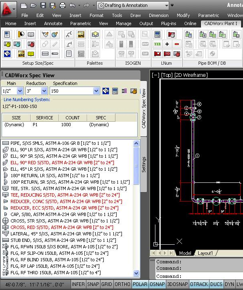Click the CADWorx Spec View side tab
The image size is (243, 290).
[x=144, y=108]
